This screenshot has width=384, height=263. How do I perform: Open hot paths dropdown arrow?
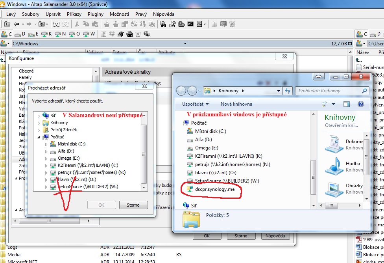pyautogui.click(x=47, y=24)
